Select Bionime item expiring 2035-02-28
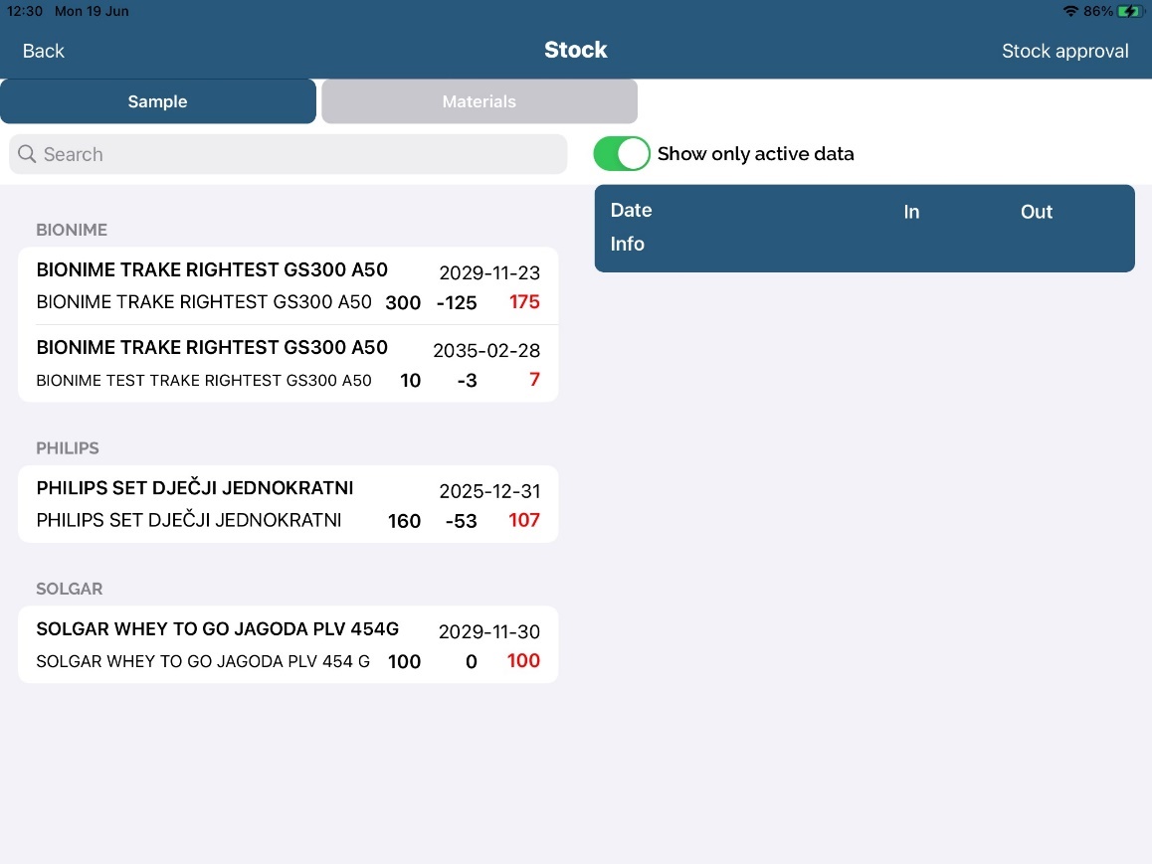The image size is (1152, 864). coord(288,363)
